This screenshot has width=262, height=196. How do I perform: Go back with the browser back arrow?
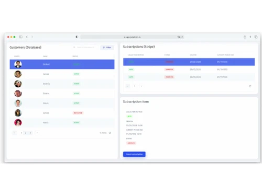pyautogui.click(x=27, y=37)
